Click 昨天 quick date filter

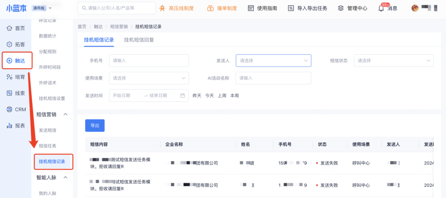[197, 96]
